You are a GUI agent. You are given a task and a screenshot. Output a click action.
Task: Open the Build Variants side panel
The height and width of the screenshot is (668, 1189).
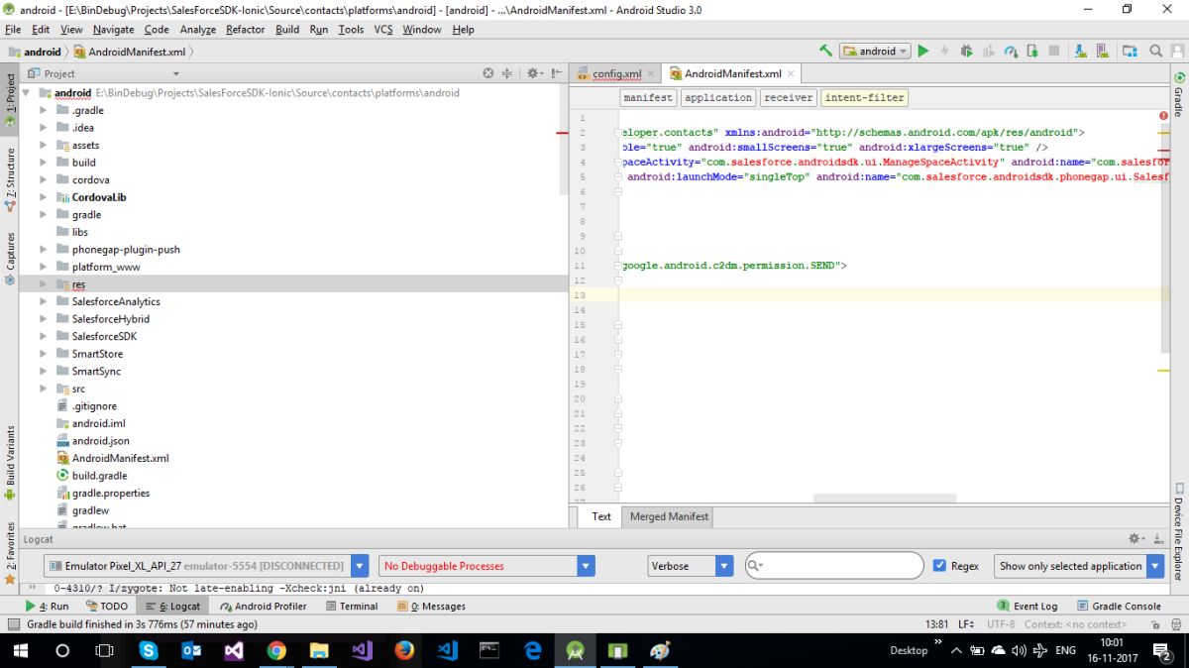click(x=10, y=463)
